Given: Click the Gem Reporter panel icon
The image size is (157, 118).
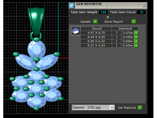Looking at the screenshot, I should 72,6.
